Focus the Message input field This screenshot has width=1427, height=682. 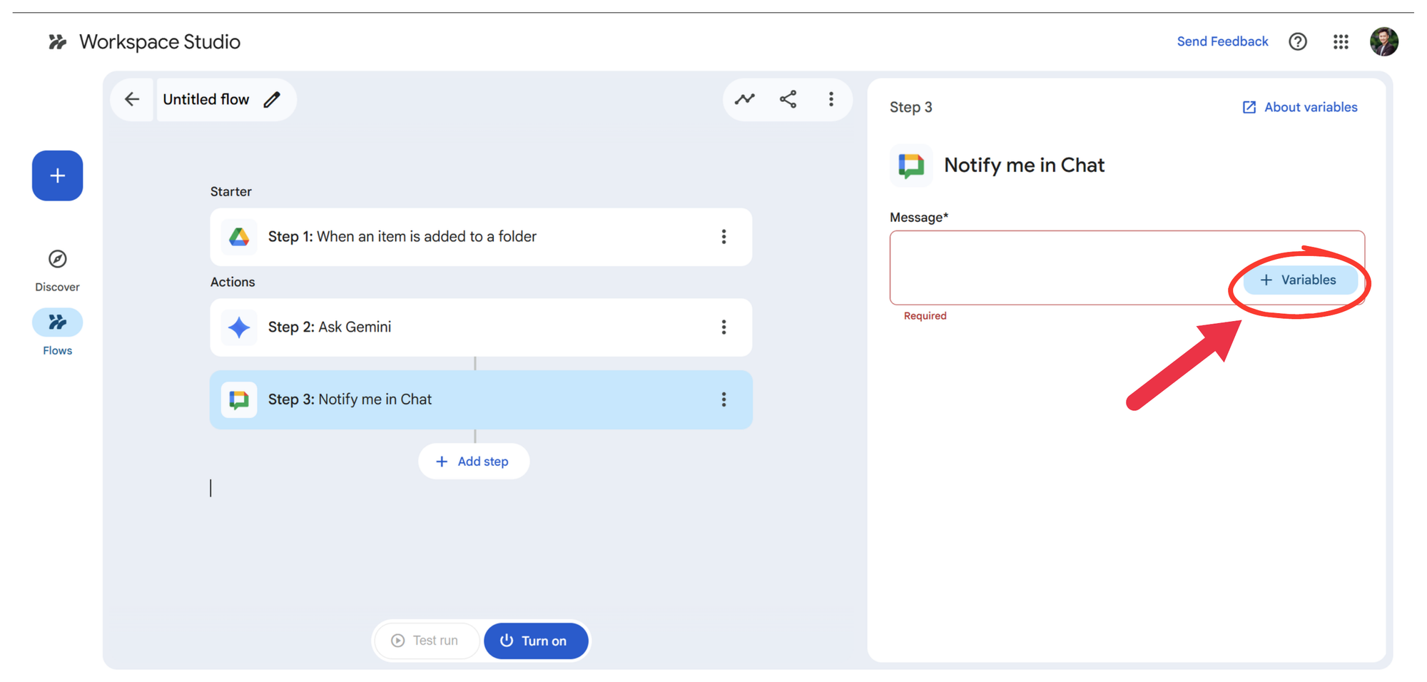(x=1127, y=268)
